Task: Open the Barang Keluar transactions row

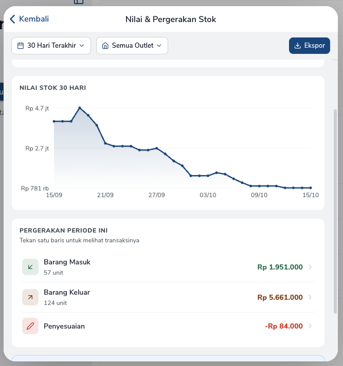Action: click(x=168, y=297)
